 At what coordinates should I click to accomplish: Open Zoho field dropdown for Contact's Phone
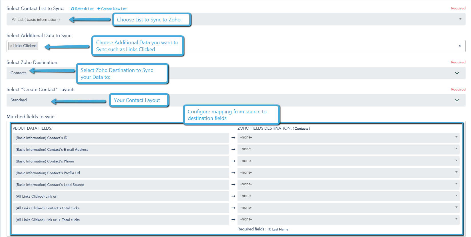pos(348,161)
